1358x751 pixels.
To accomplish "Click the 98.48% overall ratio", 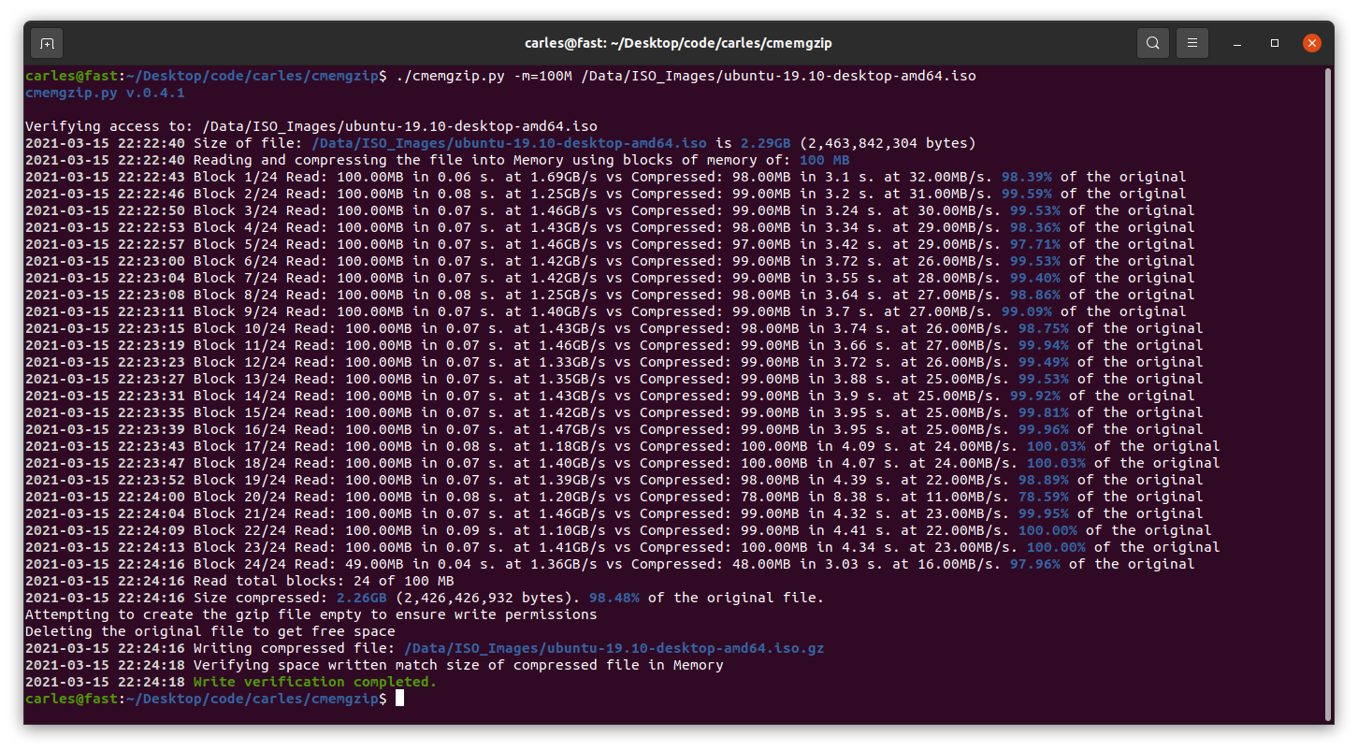I will [x=614, y=598].
